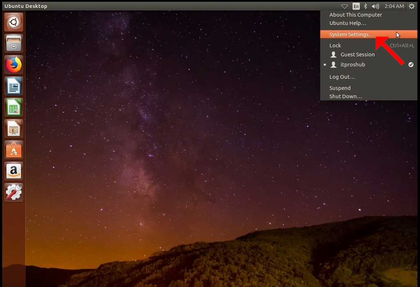420x287 pixels.
Task: Choose Log Out…
Action: coord(369,77)
